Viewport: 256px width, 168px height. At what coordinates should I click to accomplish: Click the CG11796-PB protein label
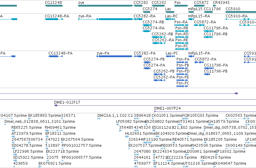point(216,71)
